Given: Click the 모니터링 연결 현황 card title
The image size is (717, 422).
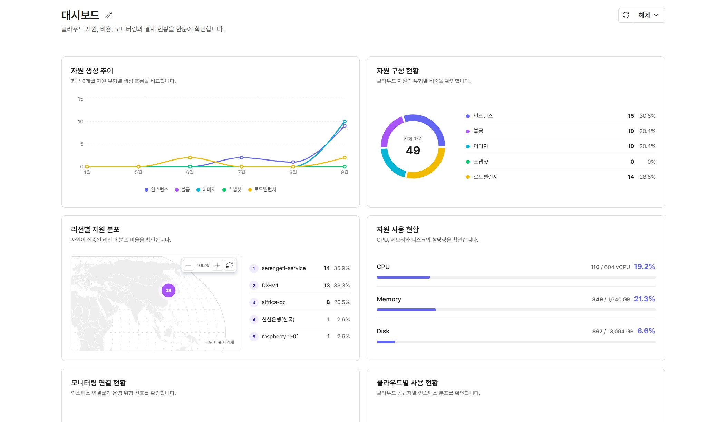Looking at the screenshot, I should 98,383.
